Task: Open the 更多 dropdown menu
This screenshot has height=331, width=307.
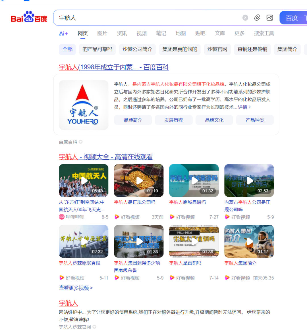Action: tap(239, 33)
